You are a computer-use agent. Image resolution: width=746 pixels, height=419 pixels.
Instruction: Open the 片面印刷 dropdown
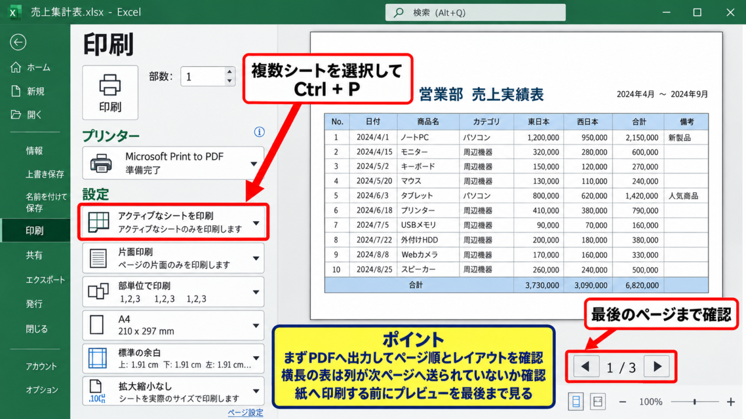point(173,258)
